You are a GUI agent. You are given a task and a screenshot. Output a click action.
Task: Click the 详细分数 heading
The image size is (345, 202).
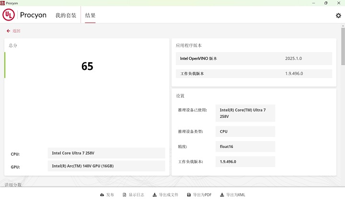pos(13,185)
